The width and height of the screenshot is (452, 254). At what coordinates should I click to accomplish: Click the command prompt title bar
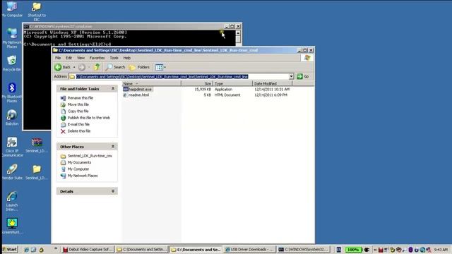(x=124, y=26)
